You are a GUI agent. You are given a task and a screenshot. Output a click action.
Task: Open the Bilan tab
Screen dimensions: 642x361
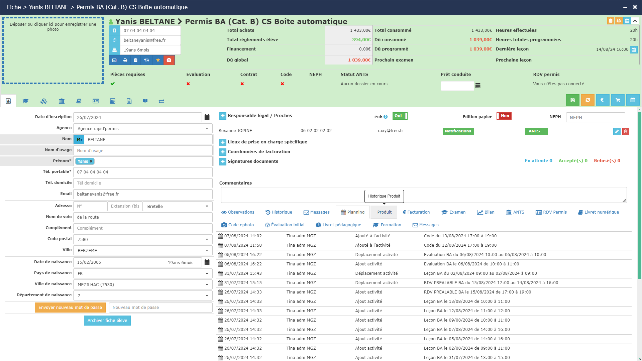486,212
